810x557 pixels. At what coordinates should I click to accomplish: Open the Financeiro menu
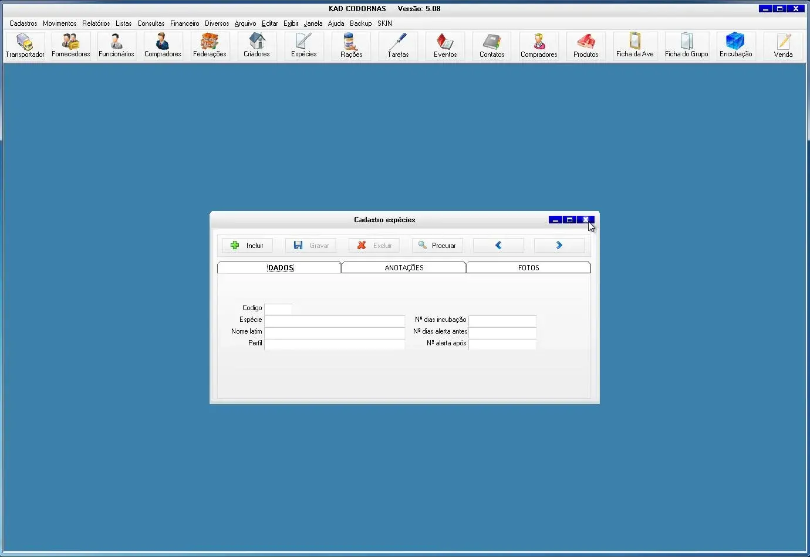click(185, 23)
